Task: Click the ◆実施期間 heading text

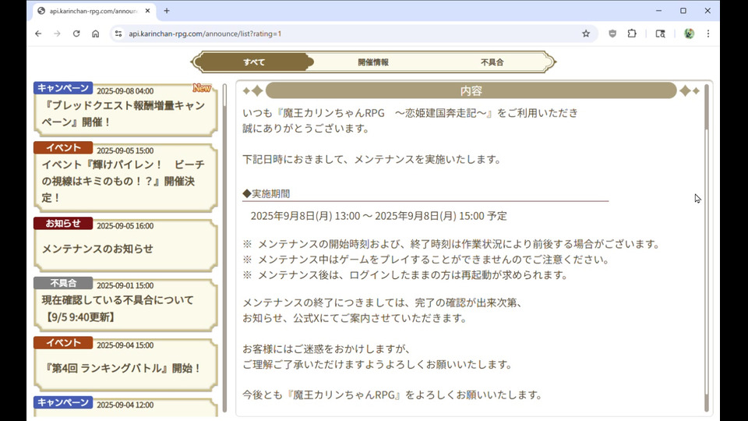Action: [266, 194]
